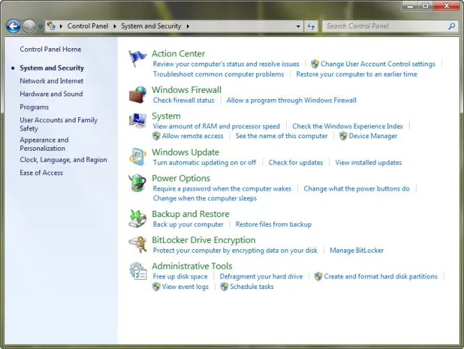Click the BitLocker Drive Encryption keys icon
This screenshot has width=464, height=349.
[137, 244]
